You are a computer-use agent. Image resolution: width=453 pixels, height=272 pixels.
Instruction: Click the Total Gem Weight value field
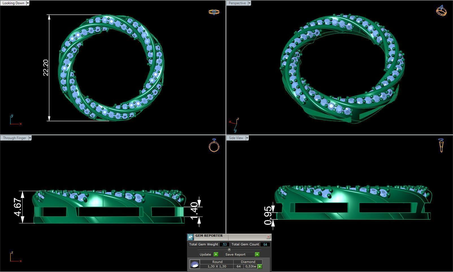(x=225, y=245)
